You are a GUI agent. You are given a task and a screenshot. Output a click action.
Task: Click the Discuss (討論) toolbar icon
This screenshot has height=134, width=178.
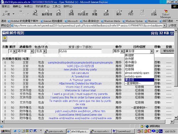154,13
